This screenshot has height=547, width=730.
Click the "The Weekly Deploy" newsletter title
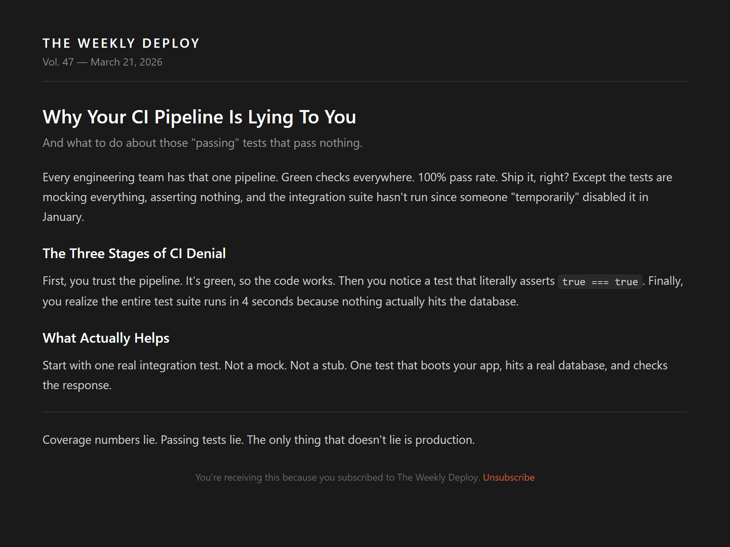point(121,43)
